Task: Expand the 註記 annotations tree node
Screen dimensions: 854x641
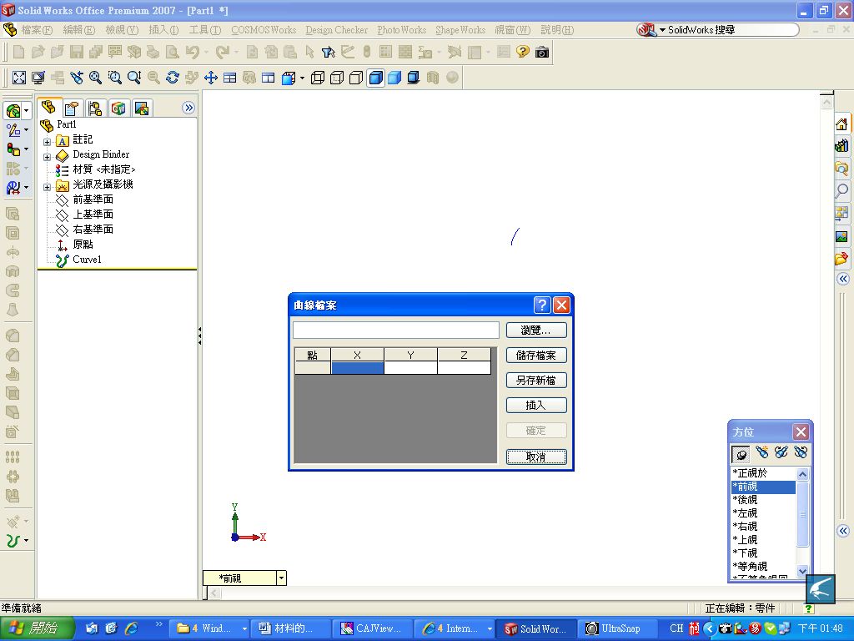Action: pos(47,142)
